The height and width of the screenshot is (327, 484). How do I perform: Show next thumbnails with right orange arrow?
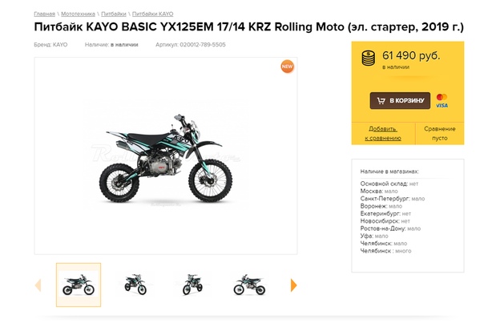pos(294,285)
